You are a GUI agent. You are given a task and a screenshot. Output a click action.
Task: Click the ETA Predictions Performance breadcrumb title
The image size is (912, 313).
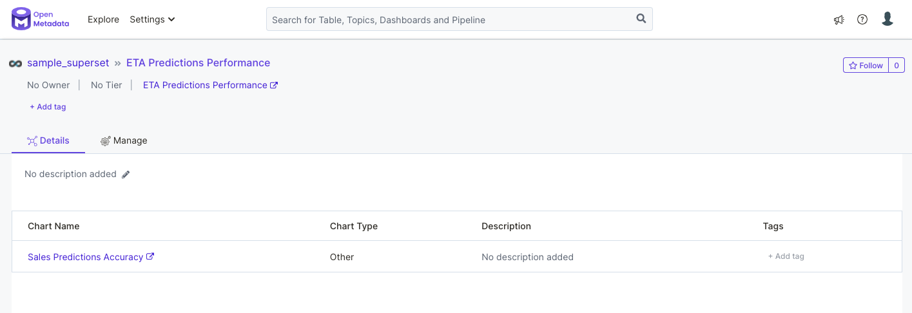tap(198, 63)
